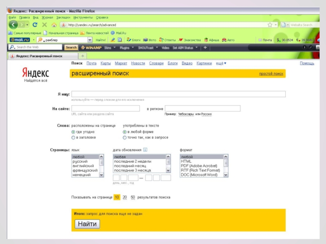Open the рамблер search engine dropdown
Viewport: 326px width, 244px height.
(x=90, y=40)
